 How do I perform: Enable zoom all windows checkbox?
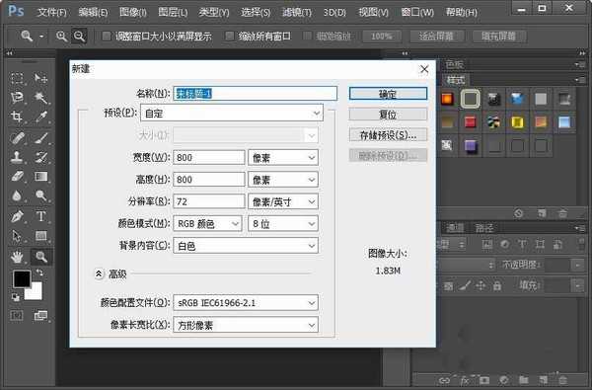pyautogui.click(x=229, y=37)
